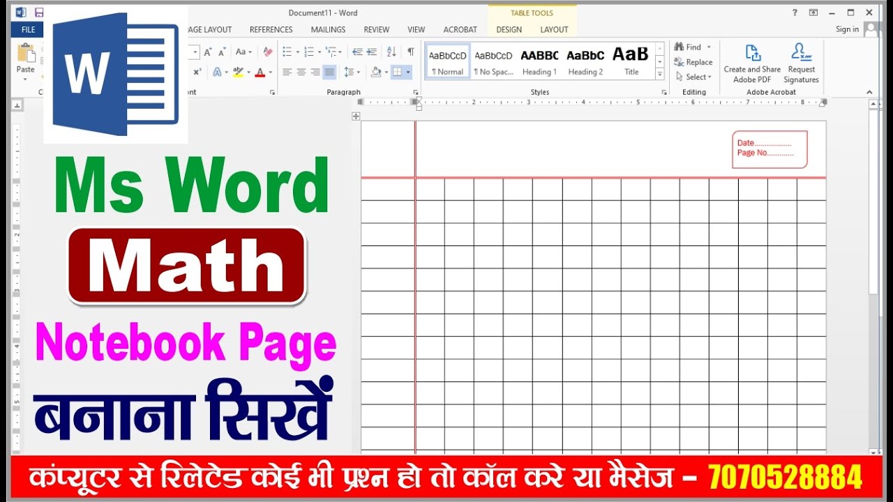Toggle Show/Hide paragraph marks
This screenshot has height=502, width=893.
point(411,52)
